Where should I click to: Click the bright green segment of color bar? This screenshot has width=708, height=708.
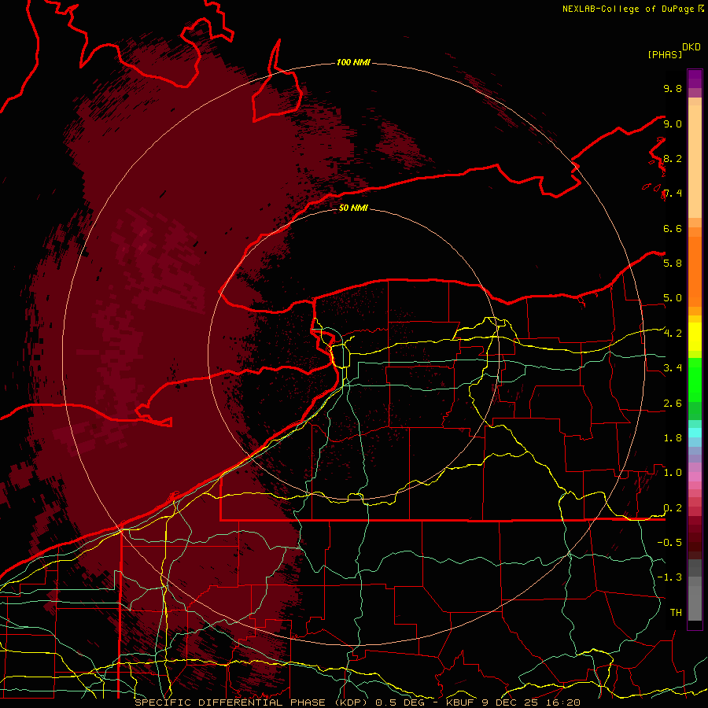[695, 379]
